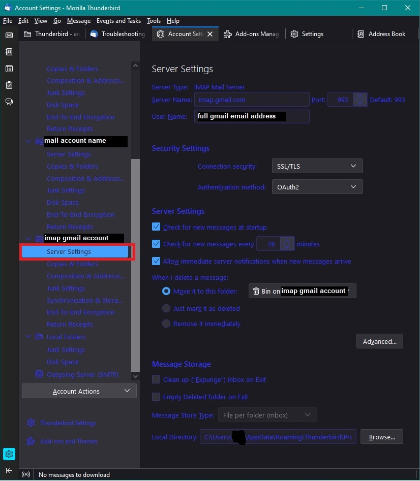Collapse the Local Folders tree

pyautogui.click(x=28, y=336)
